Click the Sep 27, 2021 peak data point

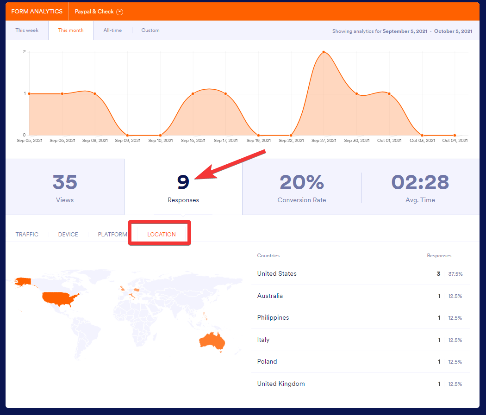tap(324, 52)
